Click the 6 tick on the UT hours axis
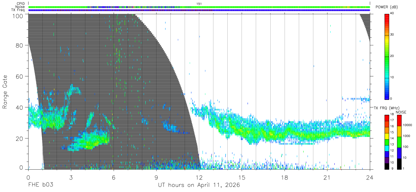Viewport: 416px width, 192px height. (x=114, y=177)
